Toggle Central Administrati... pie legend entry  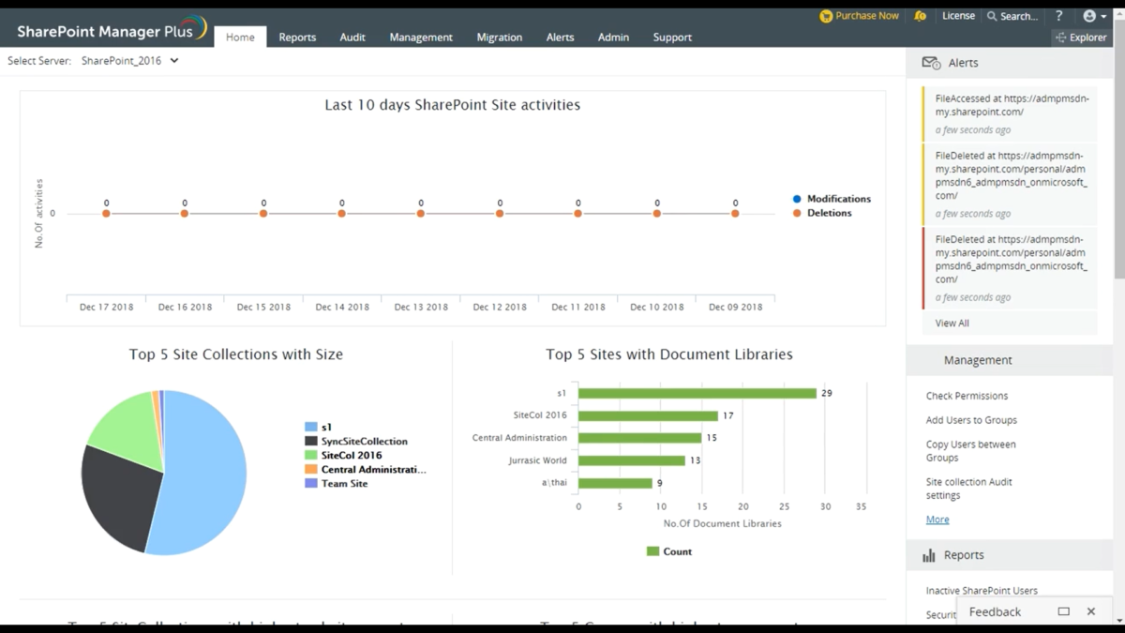pos(366,469)
